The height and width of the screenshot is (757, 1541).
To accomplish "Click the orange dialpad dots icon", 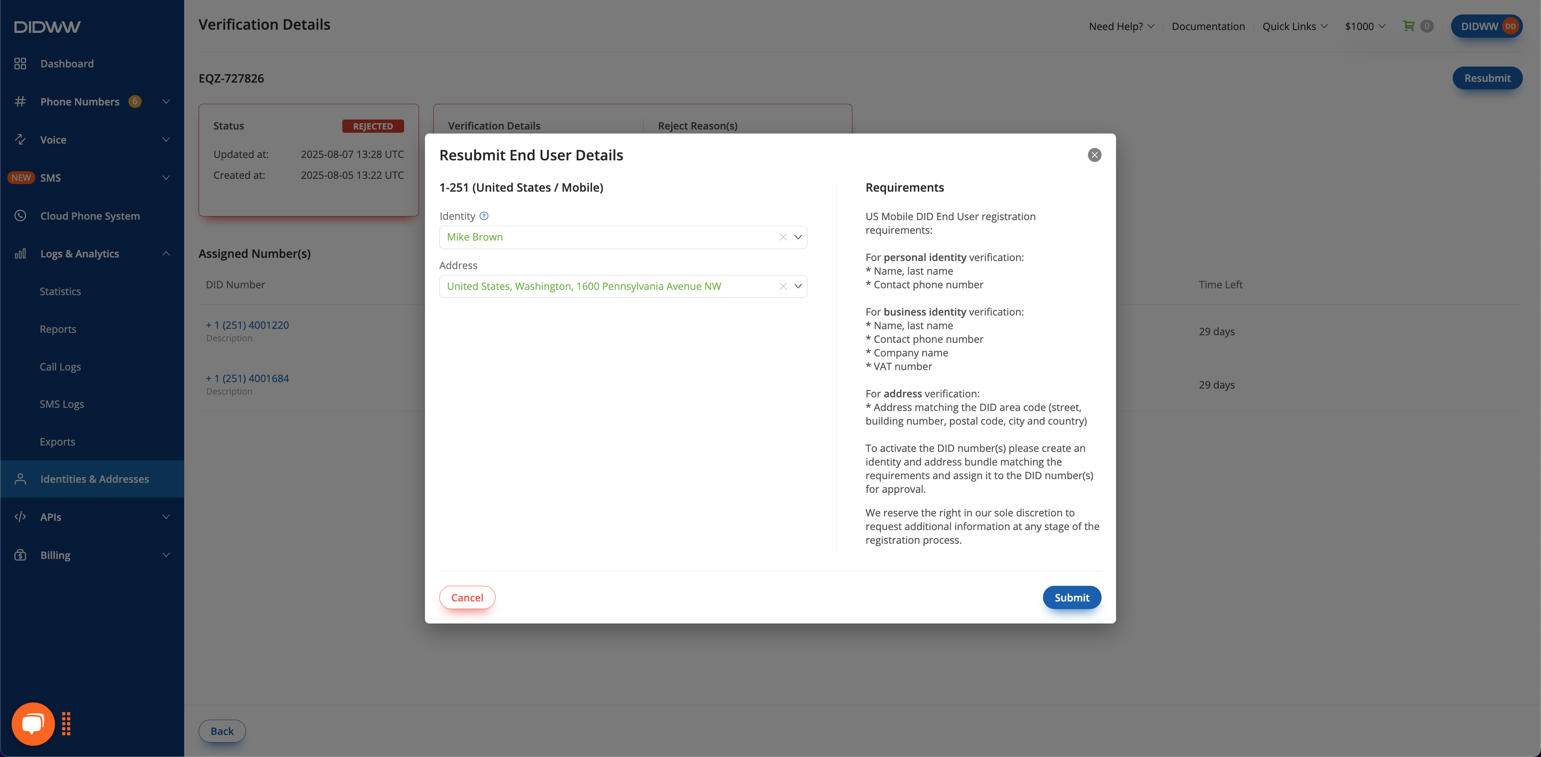I will click(x=66, y=724).
